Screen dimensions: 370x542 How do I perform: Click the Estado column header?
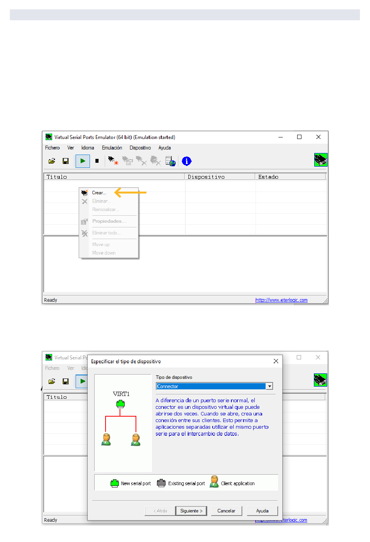click(x=291, y=177)
